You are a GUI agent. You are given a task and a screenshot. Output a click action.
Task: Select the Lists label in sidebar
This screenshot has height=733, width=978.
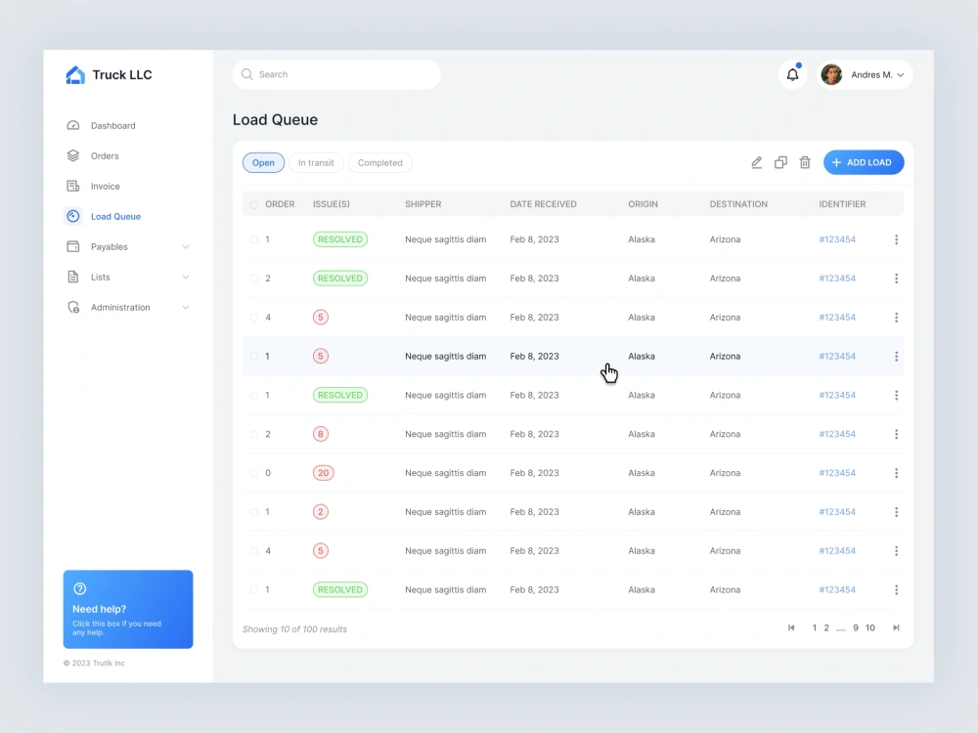click(101, 277)
